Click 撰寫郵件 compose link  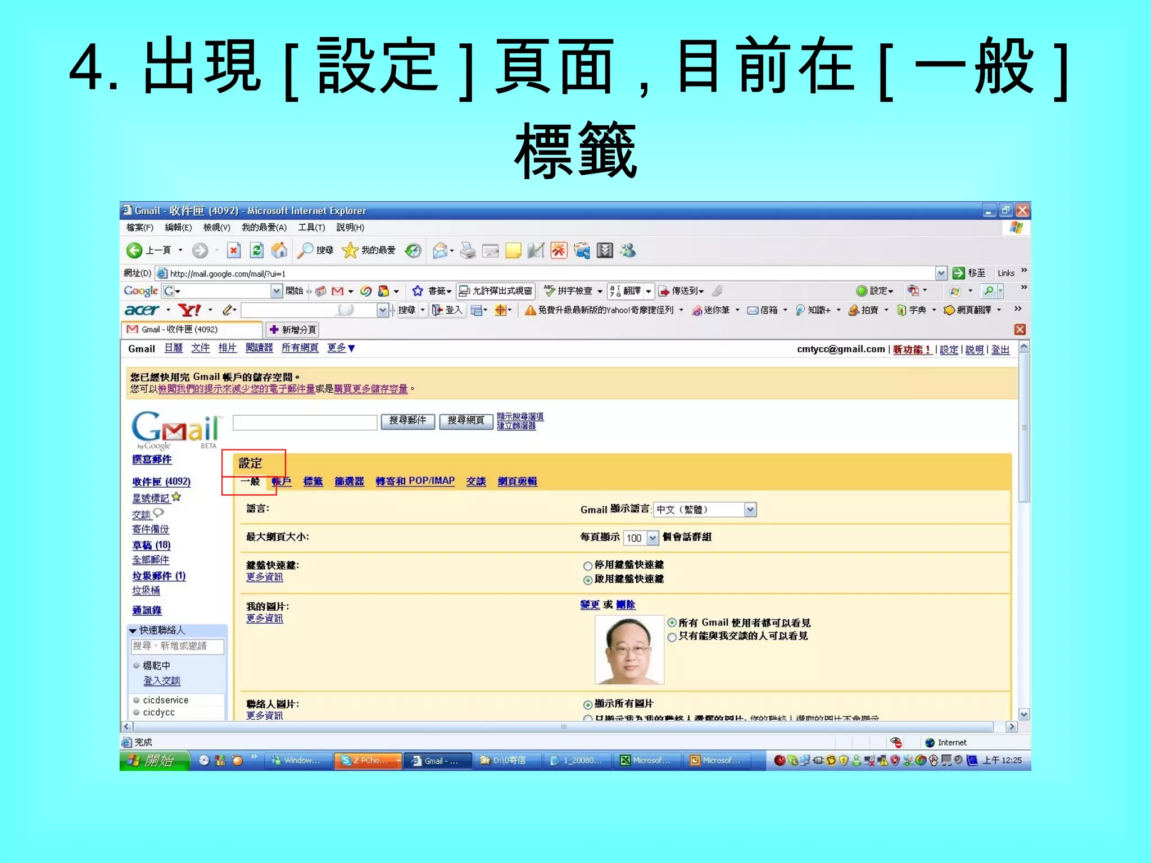pos(152,460)
